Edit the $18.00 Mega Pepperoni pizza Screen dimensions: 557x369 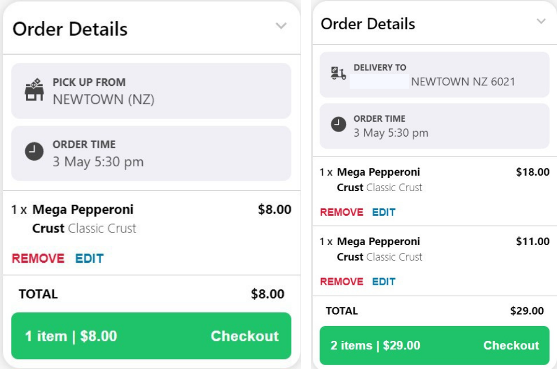[x=383, y=212]
